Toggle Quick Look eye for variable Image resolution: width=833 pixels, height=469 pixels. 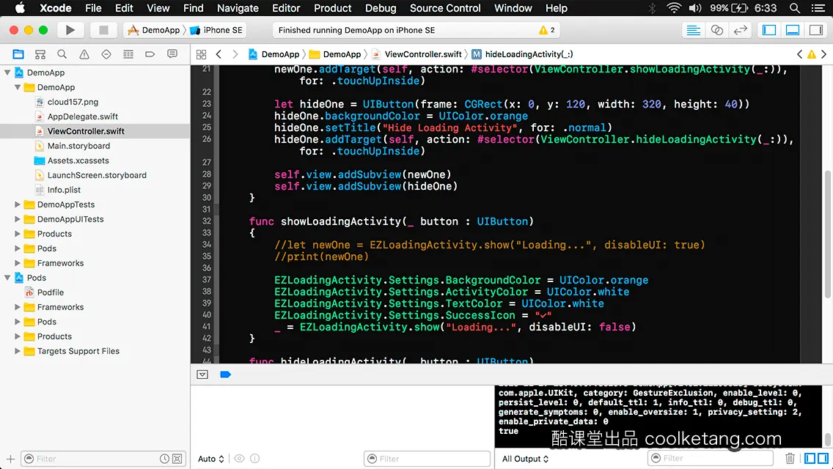point(240,459)
